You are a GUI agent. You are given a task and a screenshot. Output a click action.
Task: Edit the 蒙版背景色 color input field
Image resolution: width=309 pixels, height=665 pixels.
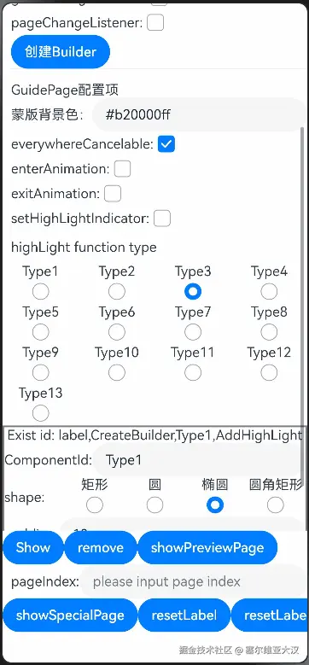pyautogui.click(x=199, y=114)
